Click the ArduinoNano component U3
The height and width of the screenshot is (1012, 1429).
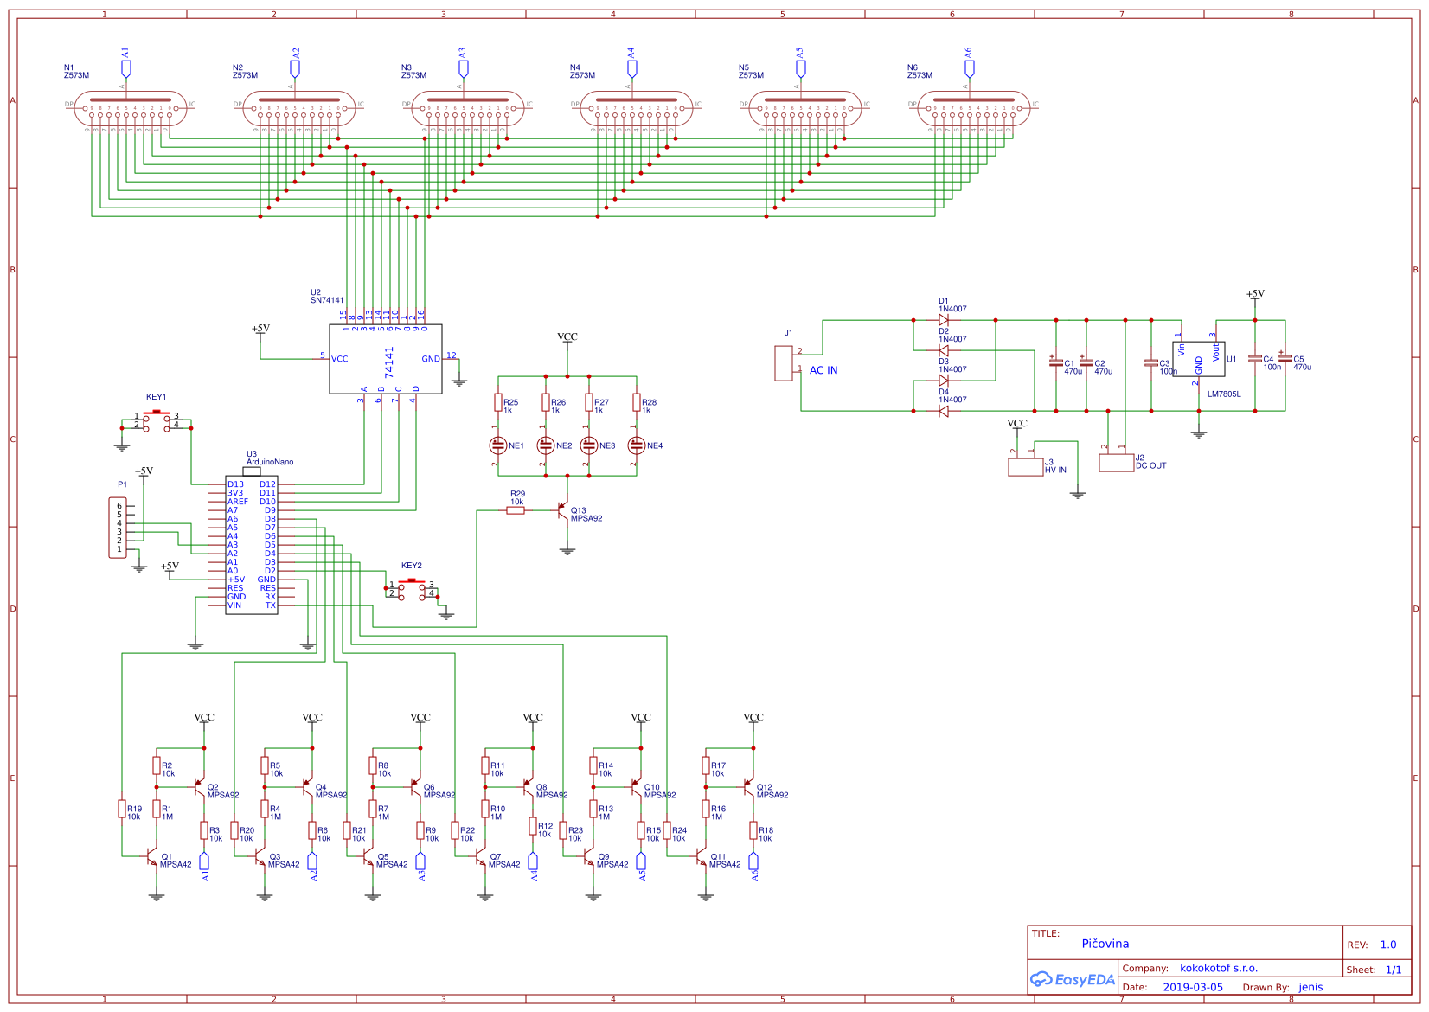(x=253, y=545)
